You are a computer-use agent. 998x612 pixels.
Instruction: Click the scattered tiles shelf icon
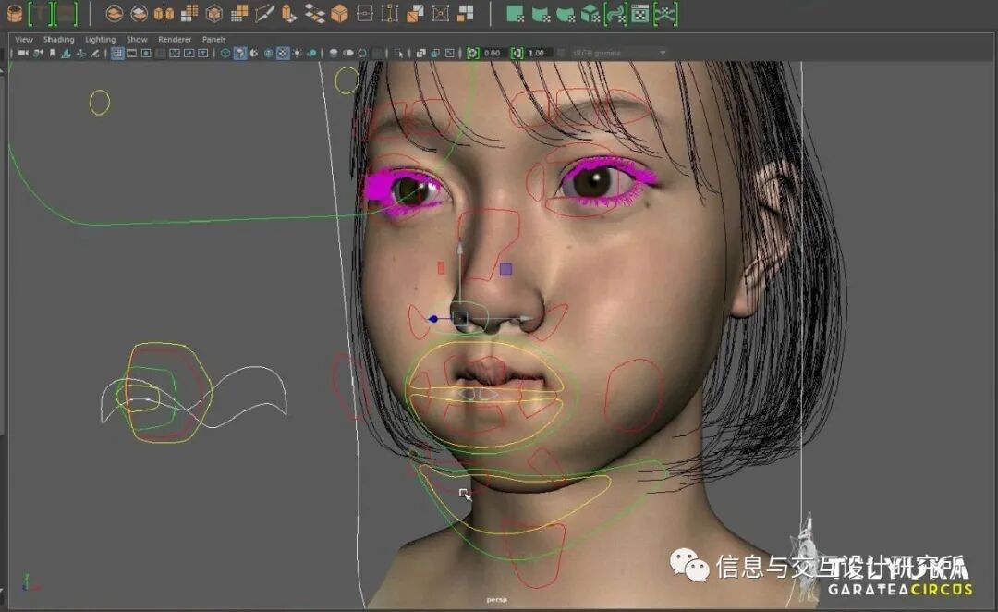(314, 13)
